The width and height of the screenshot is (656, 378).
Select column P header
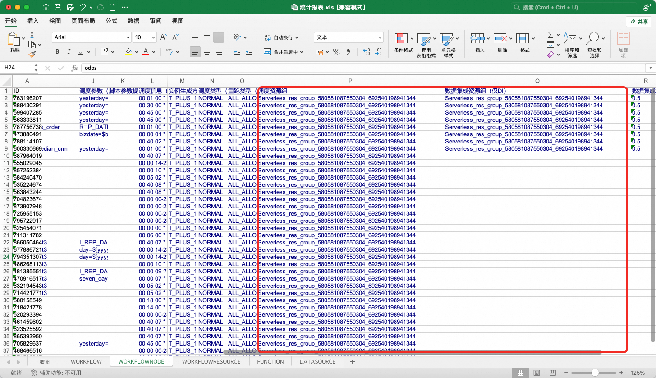[x=350, y=81]
